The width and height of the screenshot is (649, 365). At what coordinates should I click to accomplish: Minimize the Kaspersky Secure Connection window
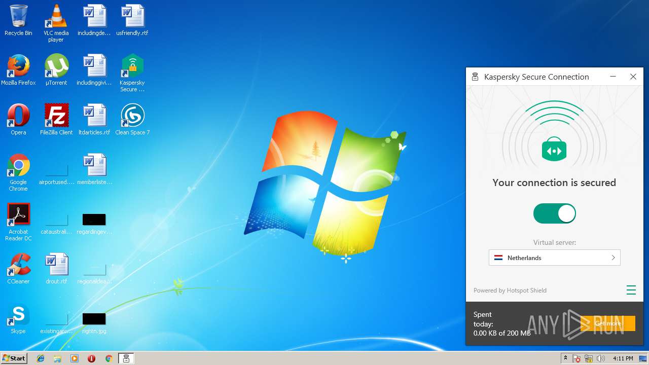coord(613,77)
